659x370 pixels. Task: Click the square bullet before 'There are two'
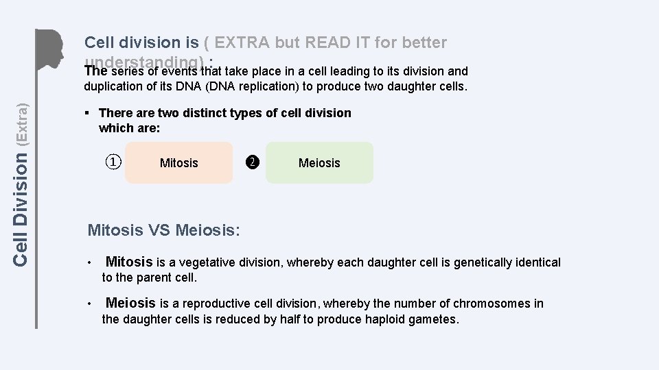tap(87, 113)
